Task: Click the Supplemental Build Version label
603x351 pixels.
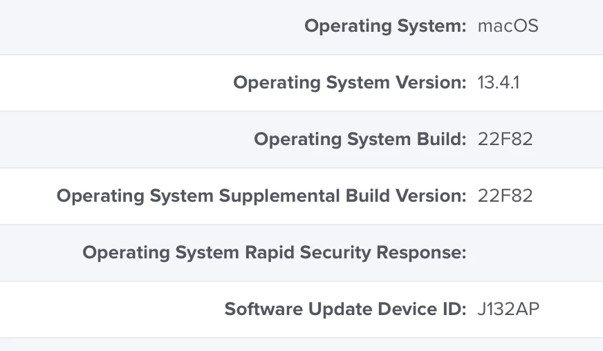Action: pos(261,196)
